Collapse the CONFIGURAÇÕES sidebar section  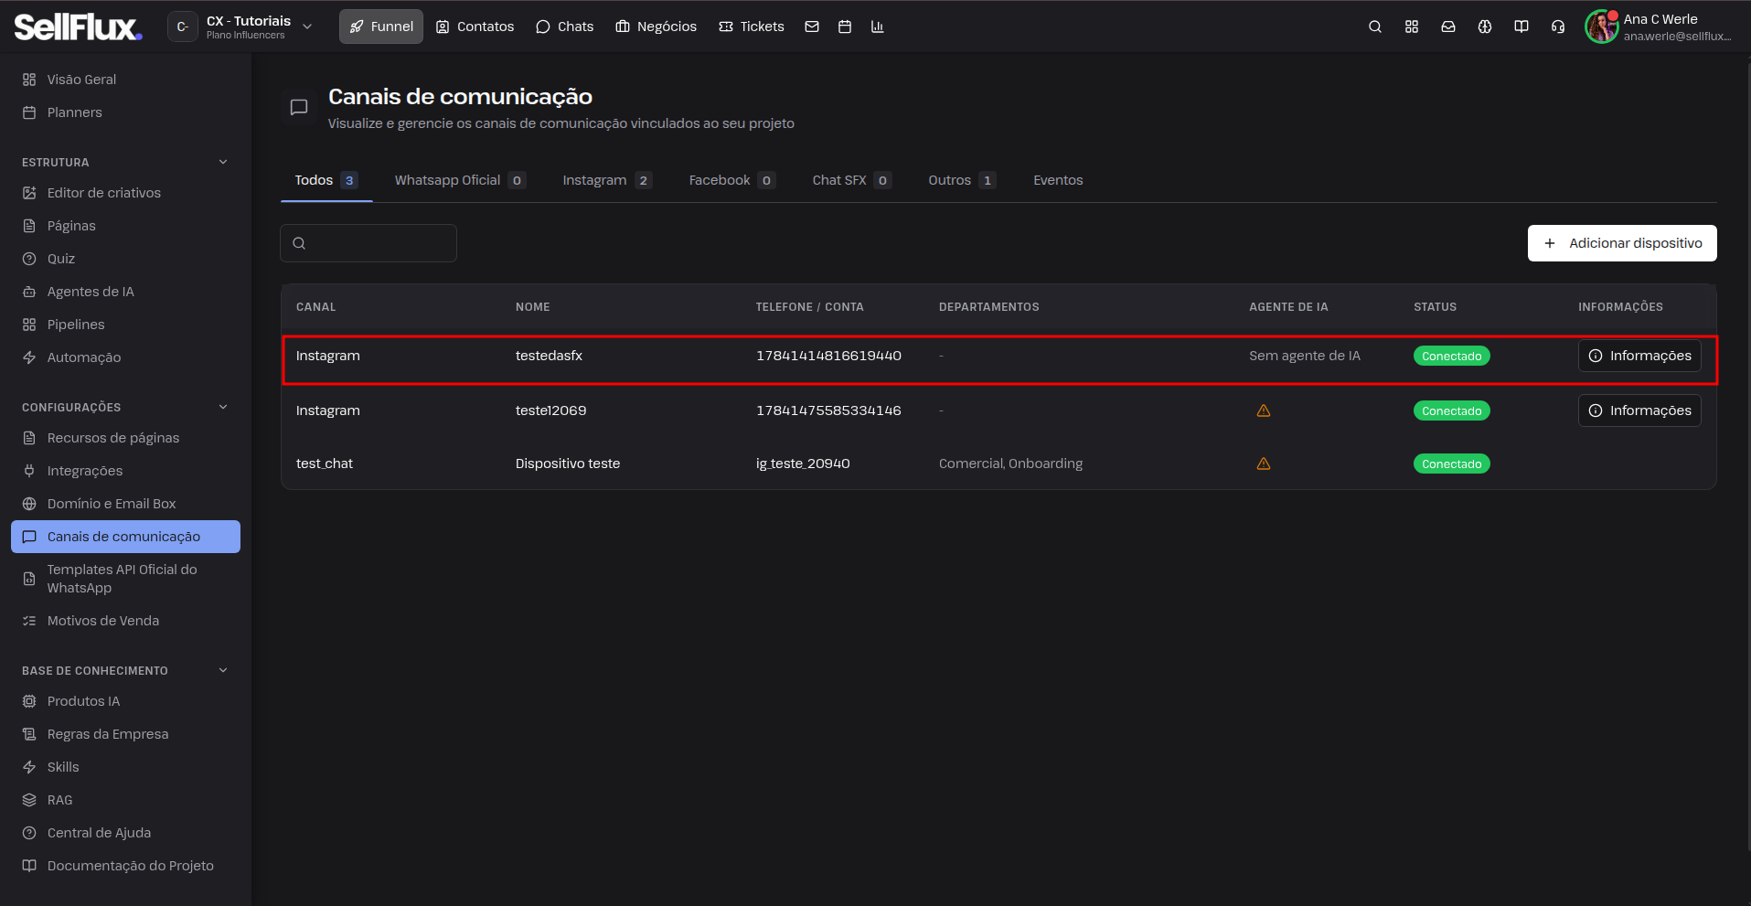pyautogui.click(x=223, y=407)
